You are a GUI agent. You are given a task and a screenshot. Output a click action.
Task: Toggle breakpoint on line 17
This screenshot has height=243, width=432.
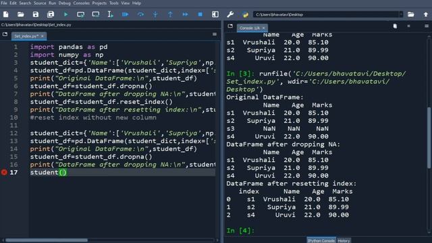click(4, 173)
